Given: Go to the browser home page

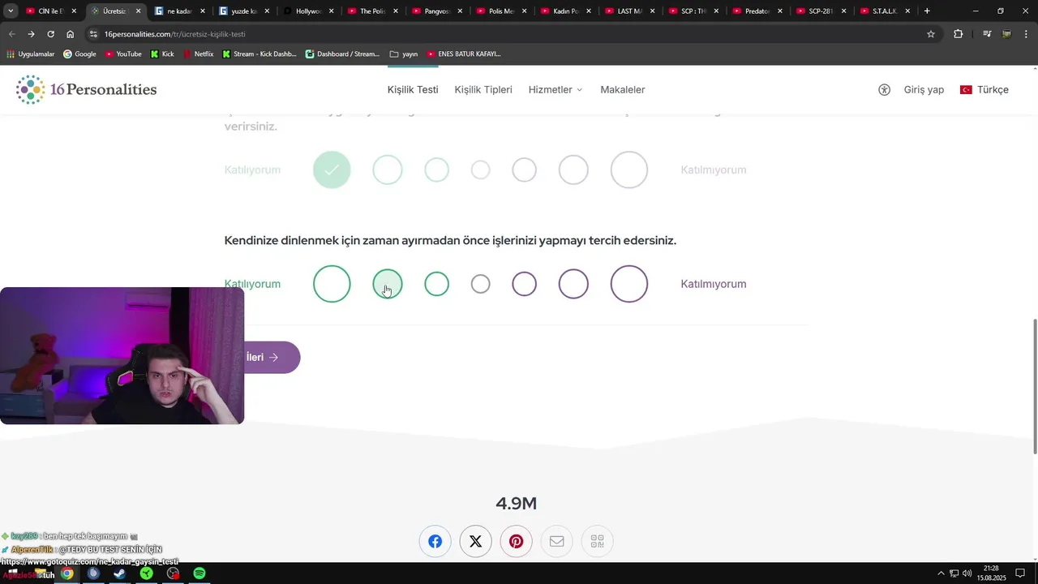Looking at the screenshot, I should pos(71,34).
